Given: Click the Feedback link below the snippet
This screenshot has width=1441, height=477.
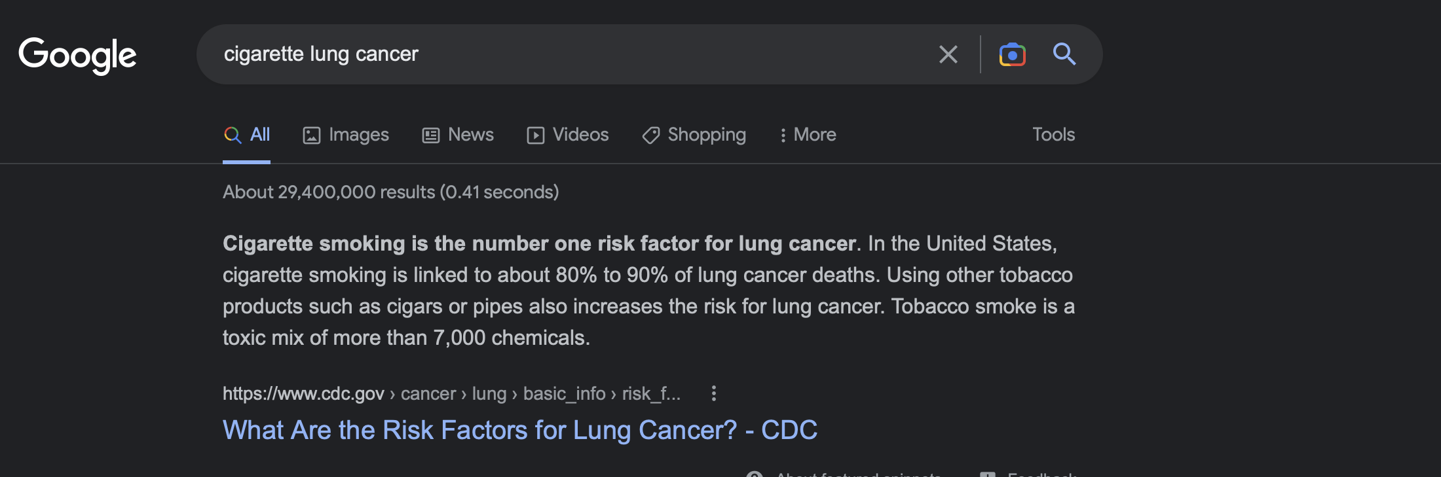Looking at the screenshot, I should (x=1028, y=474).
